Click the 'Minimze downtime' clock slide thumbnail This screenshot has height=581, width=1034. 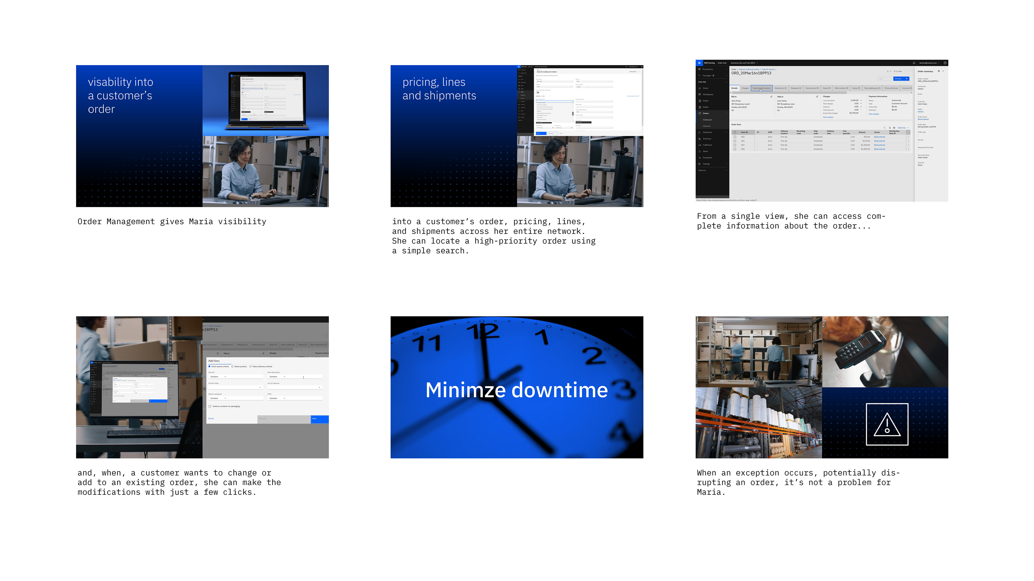coord(517,387)
